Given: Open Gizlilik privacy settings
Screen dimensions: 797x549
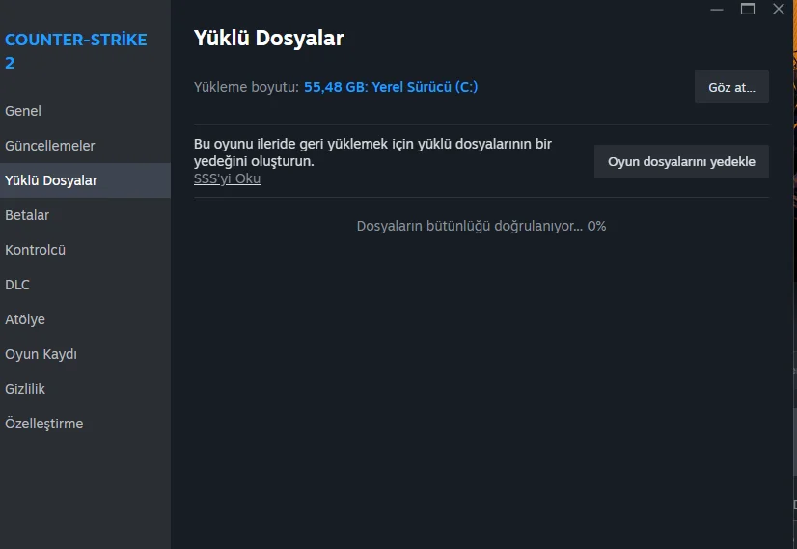Looking at the screenshot, I should click(85, 389).
